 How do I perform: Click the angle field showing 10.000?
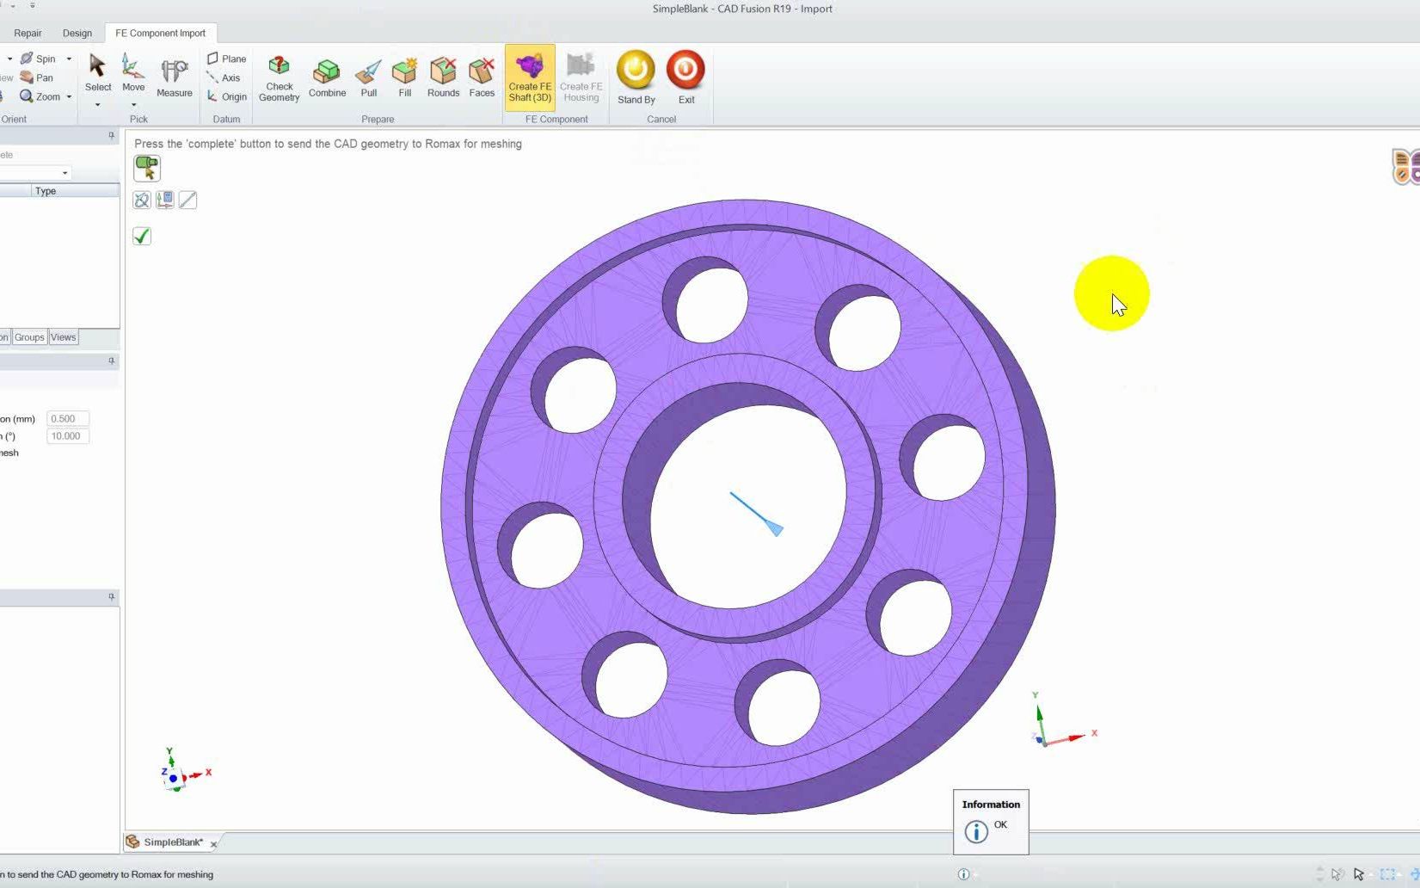pos(67,436)
